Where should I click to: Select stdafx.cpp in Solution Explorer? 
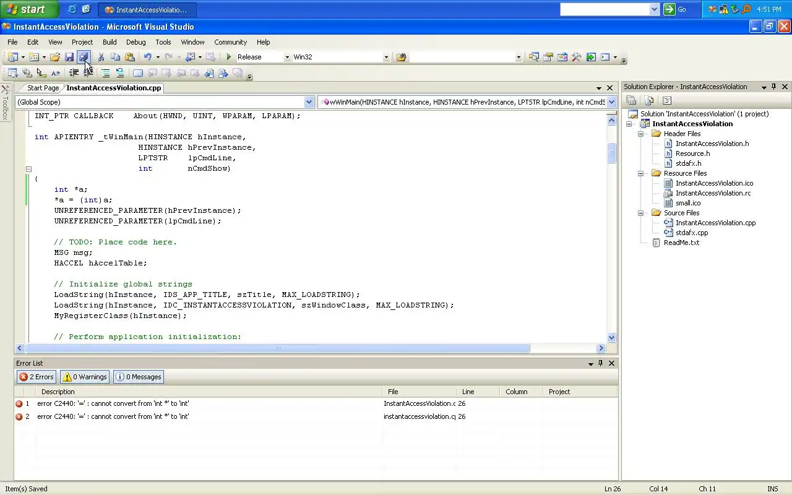point(692,233)
